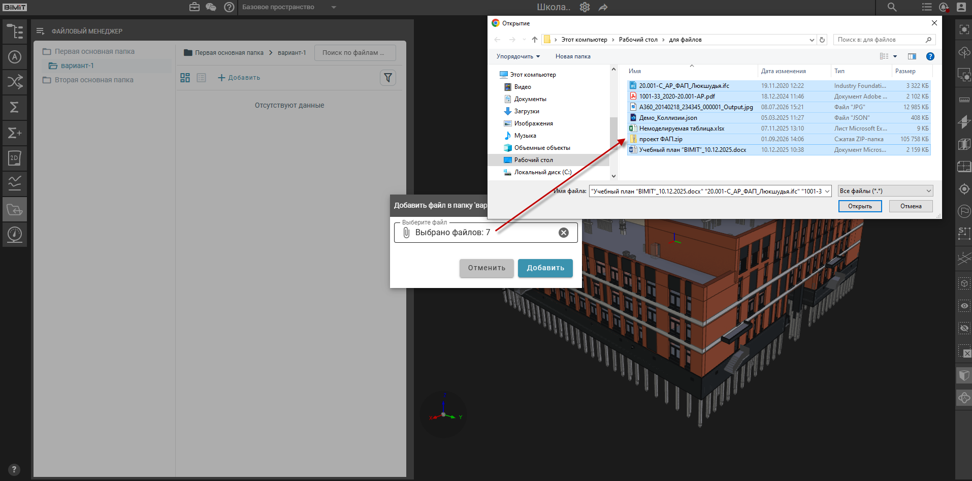Toggle the eye visibility tool on right toolbar
This screenshot has height=481, width=972.
pyautogui.click(x=964, y=306)
